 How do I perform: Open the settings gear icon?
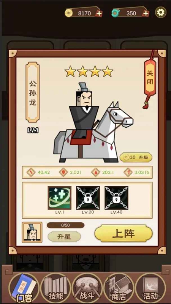pos(160,13)
